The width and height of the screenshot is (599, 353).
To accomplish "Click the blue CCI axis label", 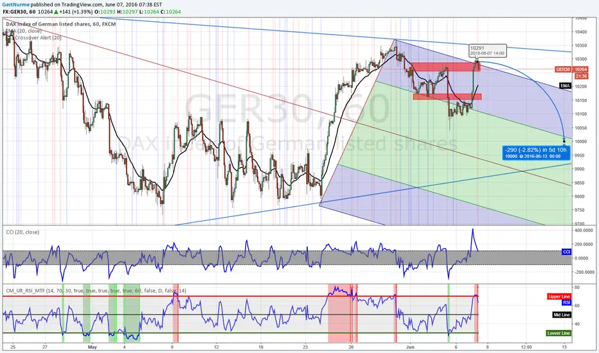I will [x=566, y=252].
